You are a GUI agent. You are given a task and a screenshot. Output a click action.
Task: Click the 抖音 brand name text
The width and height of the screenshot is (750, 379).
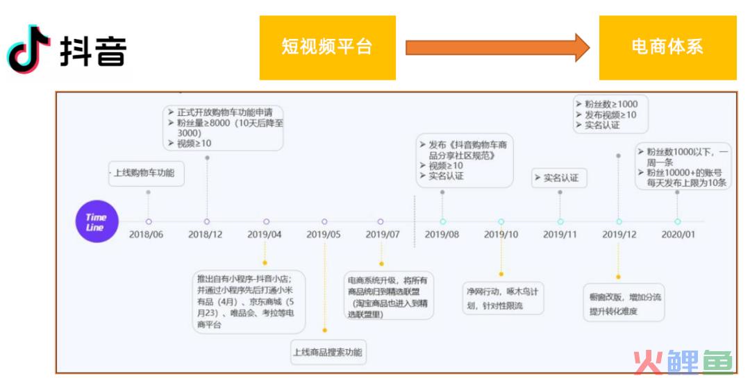pos(93,51)
